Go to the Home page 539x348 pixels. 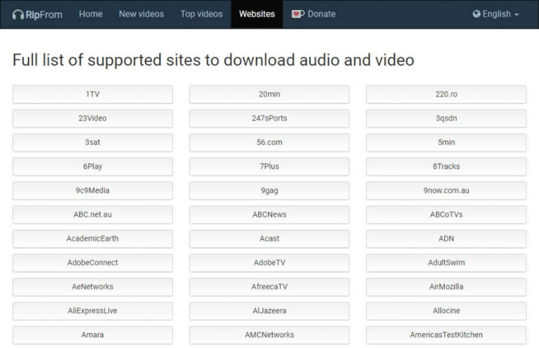click(x=91, y=14)
